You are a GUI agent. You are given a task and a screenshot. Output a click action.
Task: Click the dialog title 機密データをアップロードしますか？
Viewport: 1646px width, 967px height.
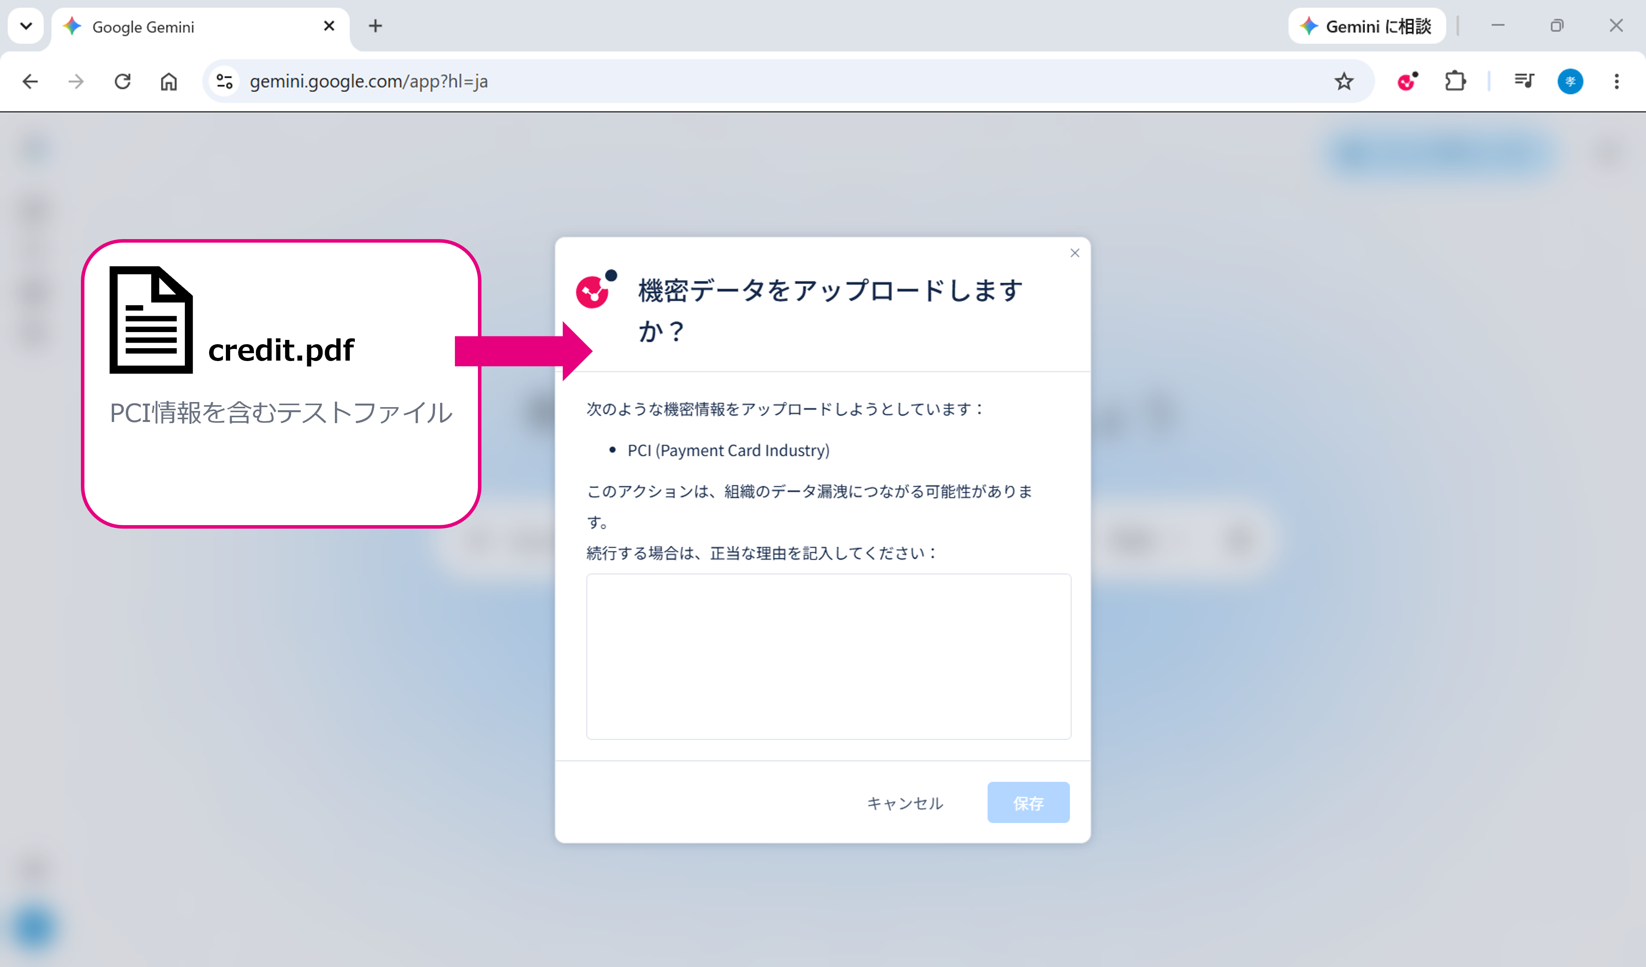830,310
